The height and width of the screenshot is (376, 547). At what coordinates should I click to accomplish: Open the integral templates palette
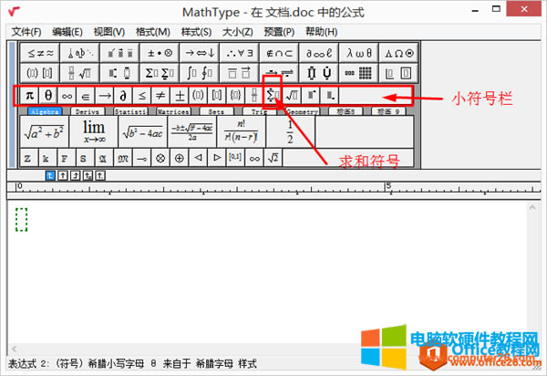tap(199, 73)
